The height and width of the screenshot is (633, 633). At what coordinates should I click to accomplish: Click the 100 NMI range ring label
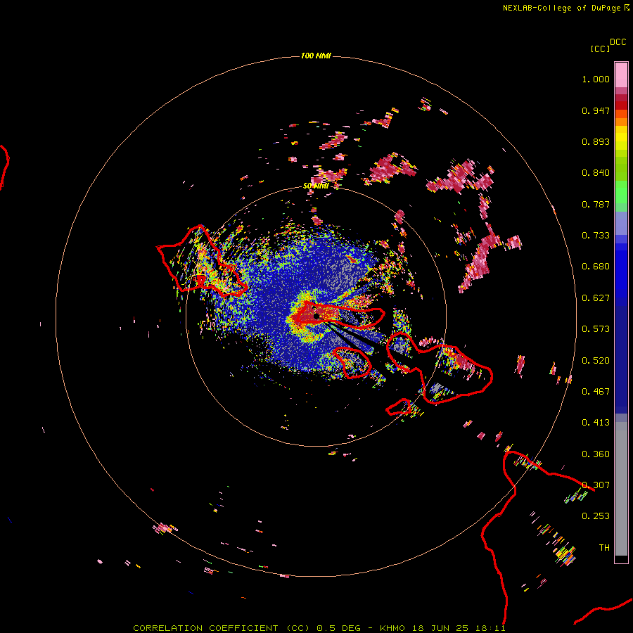coord(316,56)
